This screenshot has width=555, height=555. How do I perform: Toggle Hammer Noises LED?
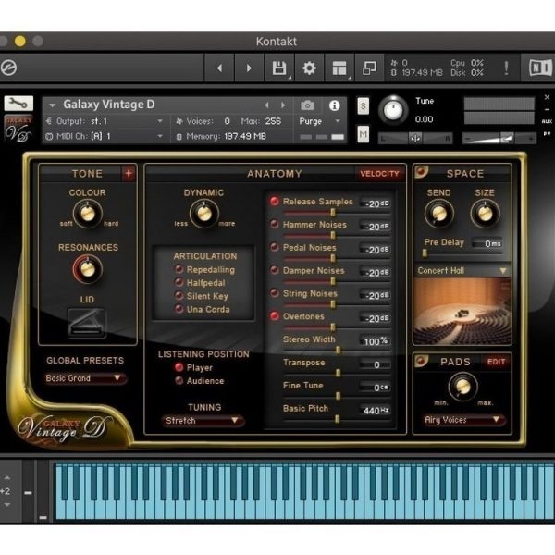point(275,224)
